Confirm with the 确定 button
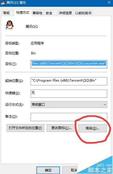Screen dimensions: 113x174 click(x=48, y=170)
